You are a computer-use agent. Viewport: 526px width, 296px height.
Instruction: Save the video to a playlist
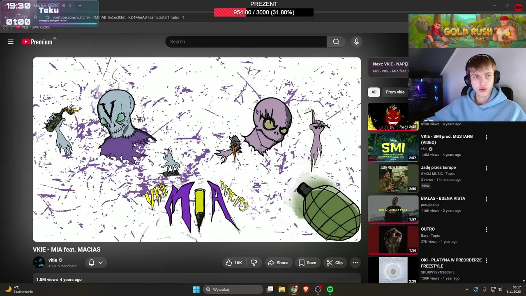point(307,263)
